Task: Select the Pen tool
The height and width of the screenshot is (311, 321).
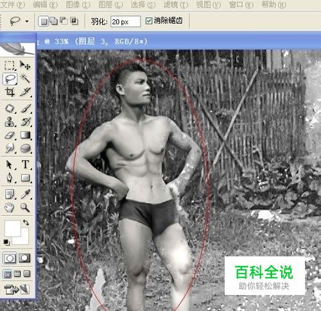Action: point(10,178)
